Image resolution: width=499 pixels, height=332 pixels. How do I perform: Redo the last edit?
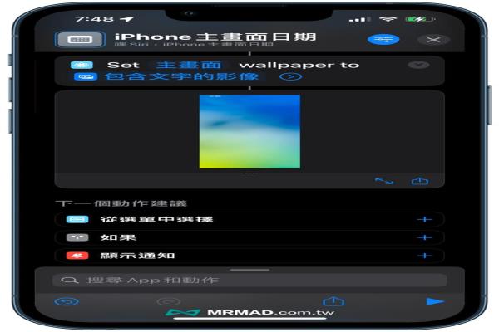(x=169, y=301)
